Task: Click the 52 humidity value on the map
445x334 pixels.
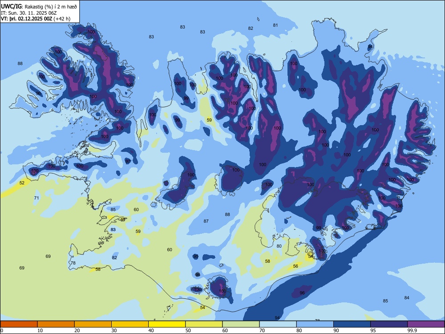Action: tap(22, 183)
